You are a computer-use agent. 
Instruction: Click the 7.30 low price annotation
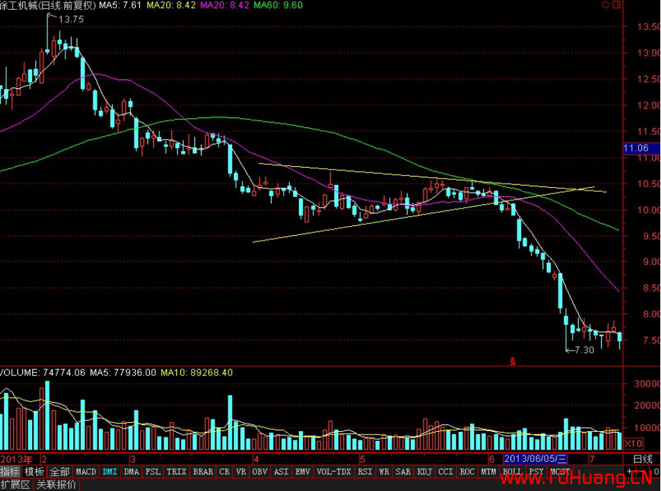584,350
